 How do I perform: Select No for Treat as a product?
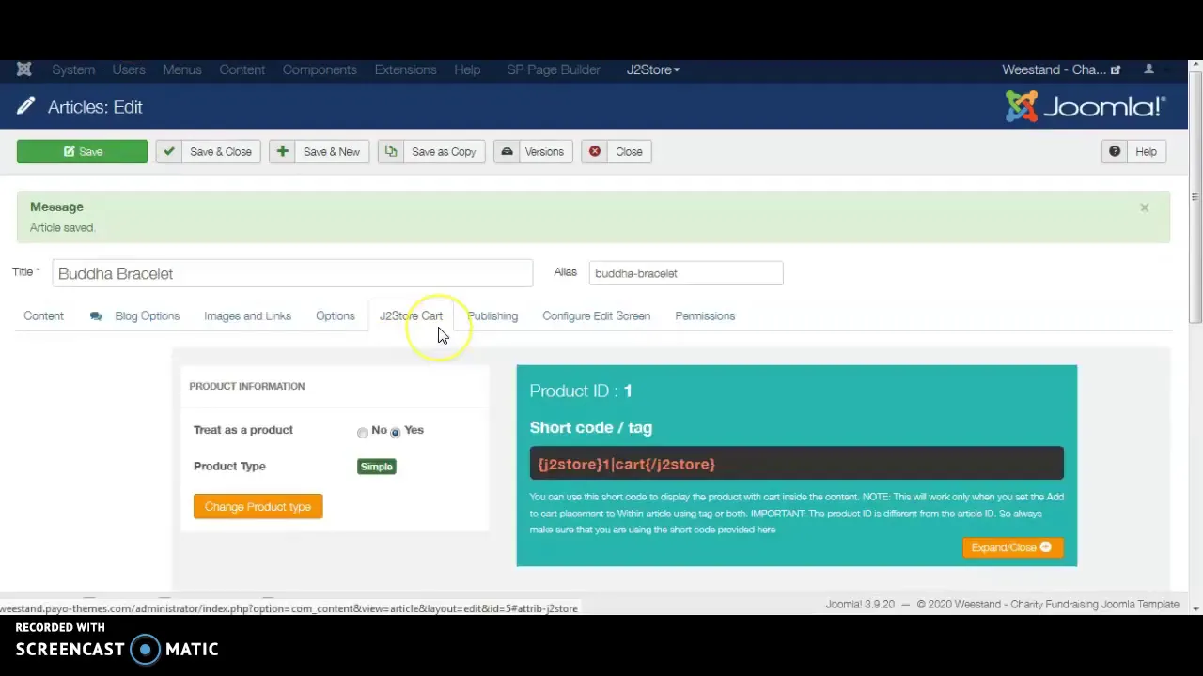(363, 432)
